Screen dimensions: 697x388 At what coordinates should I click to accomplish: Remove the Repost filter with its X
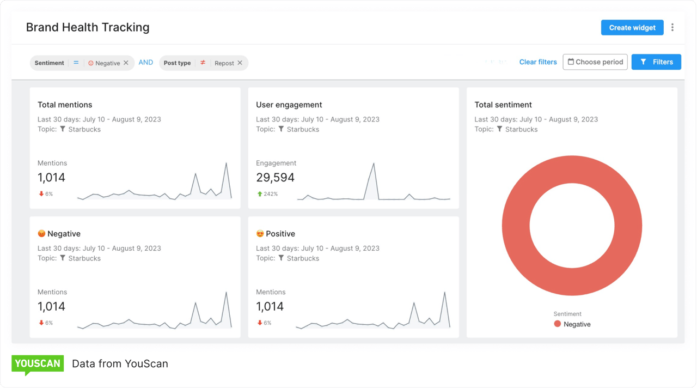click(x=240, y=63)
